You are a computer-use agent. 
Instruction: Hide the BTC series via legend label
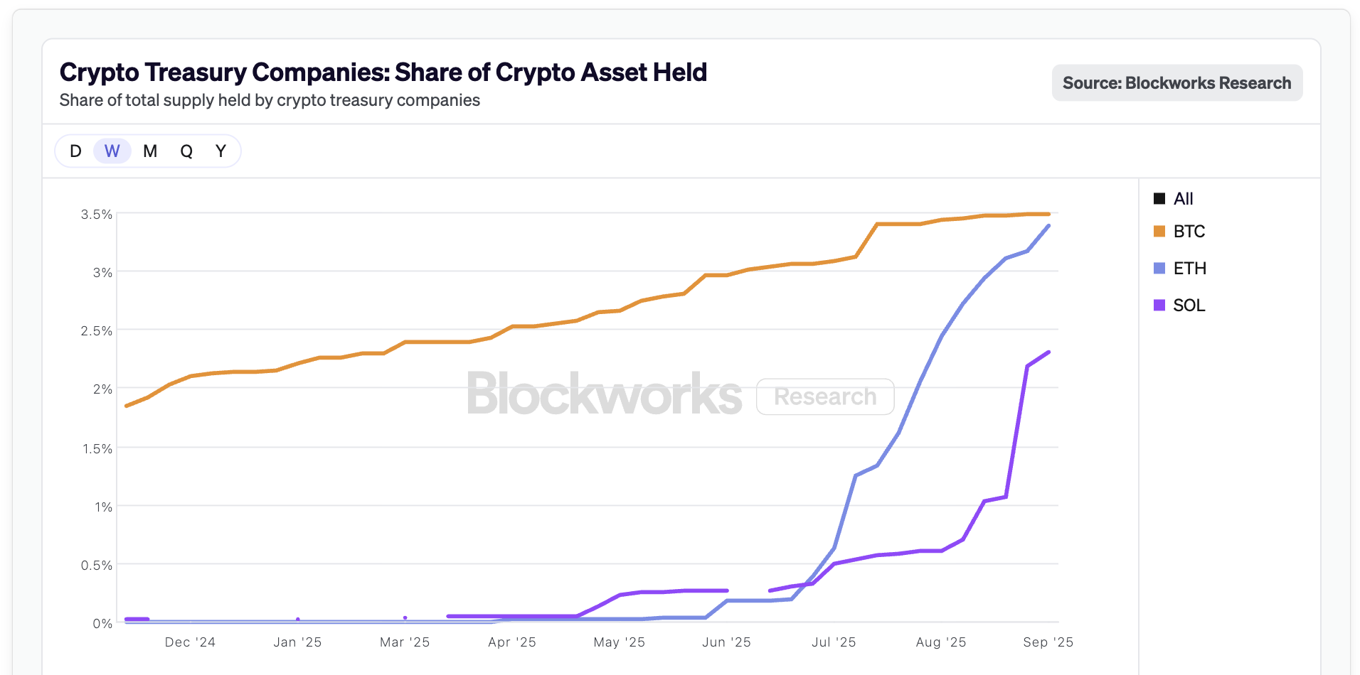pyautogui.click(x=1189, y=232)
